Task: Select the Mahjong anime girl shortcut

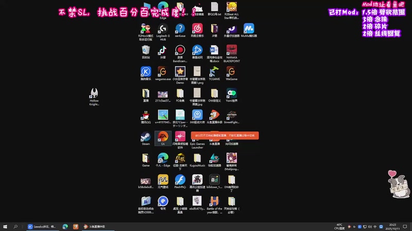Action: (x=231, y=162)
